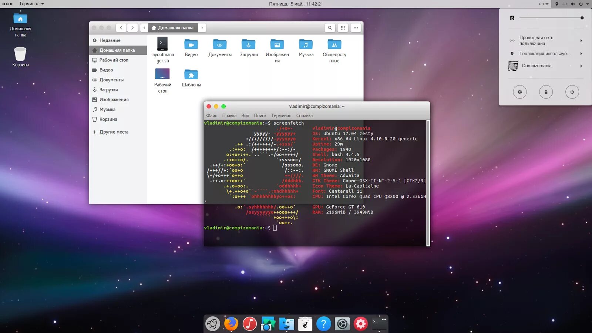Click the terminal's vertical scrollbar
Viewport: 592px width, 333px height.
[x=428, y=183]
